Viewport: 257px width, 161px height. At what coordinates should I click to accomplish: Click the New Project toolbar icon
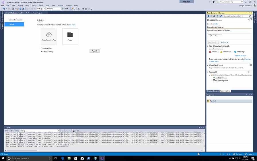coord(13,9)
